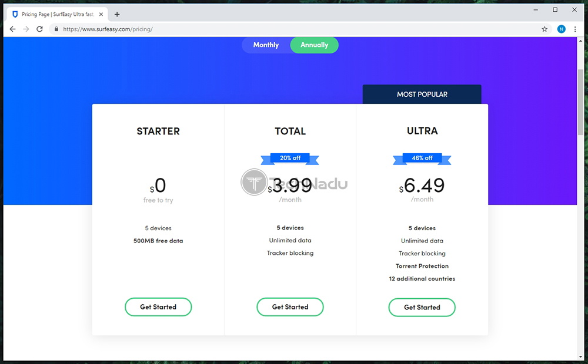
Task: Open a new browser tab
Action: tap(117, 14)
